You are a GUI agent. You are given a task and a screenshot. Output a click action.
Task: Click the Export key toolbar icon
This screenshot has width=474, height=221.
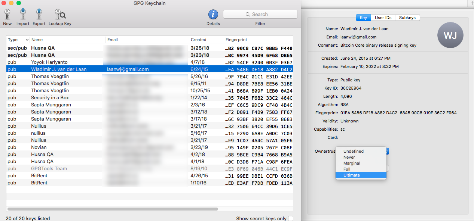[39, 17]
